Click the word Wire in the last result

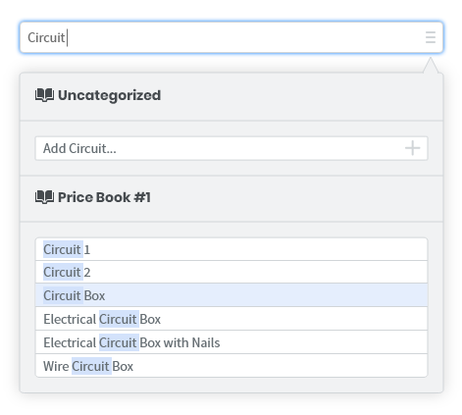click(x=56, y=366)
